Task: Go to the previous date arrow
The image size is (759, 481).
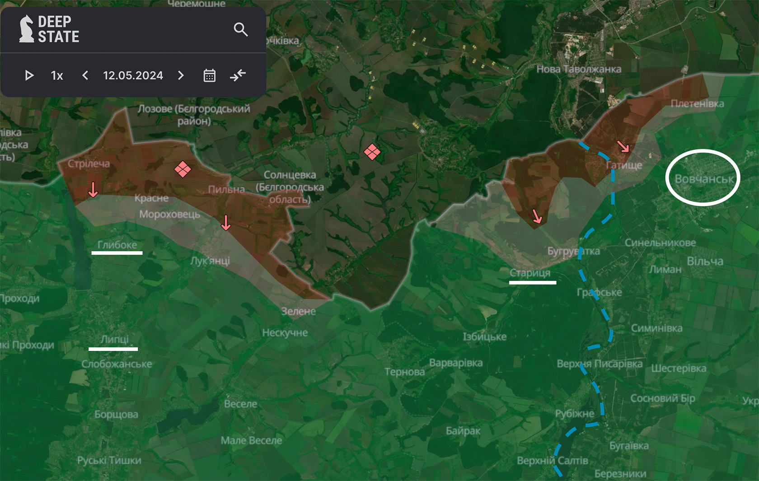Action: [x=85, y=75]
